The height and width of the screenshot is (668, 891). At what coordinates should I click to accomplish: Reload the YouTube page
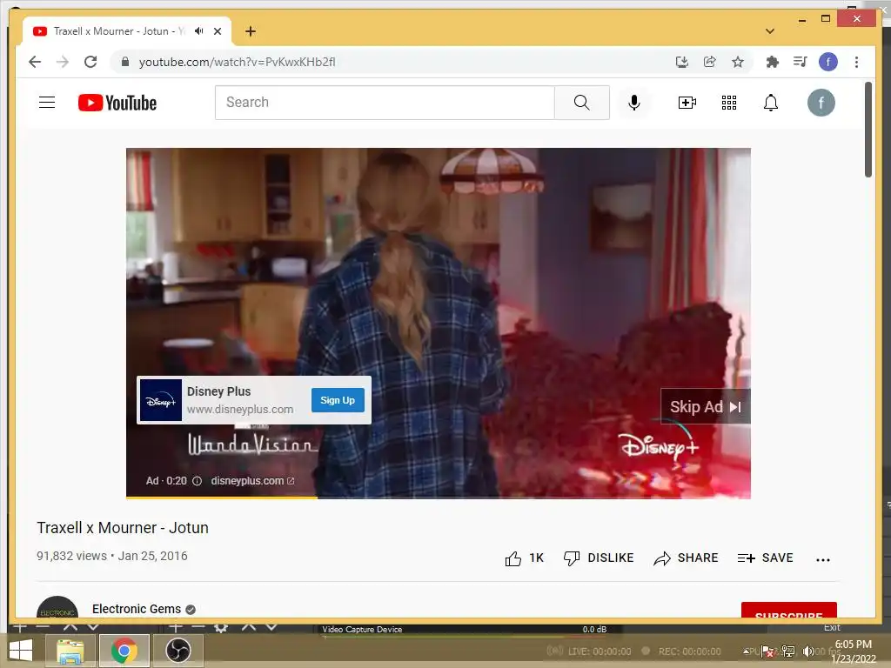(90, 62)
